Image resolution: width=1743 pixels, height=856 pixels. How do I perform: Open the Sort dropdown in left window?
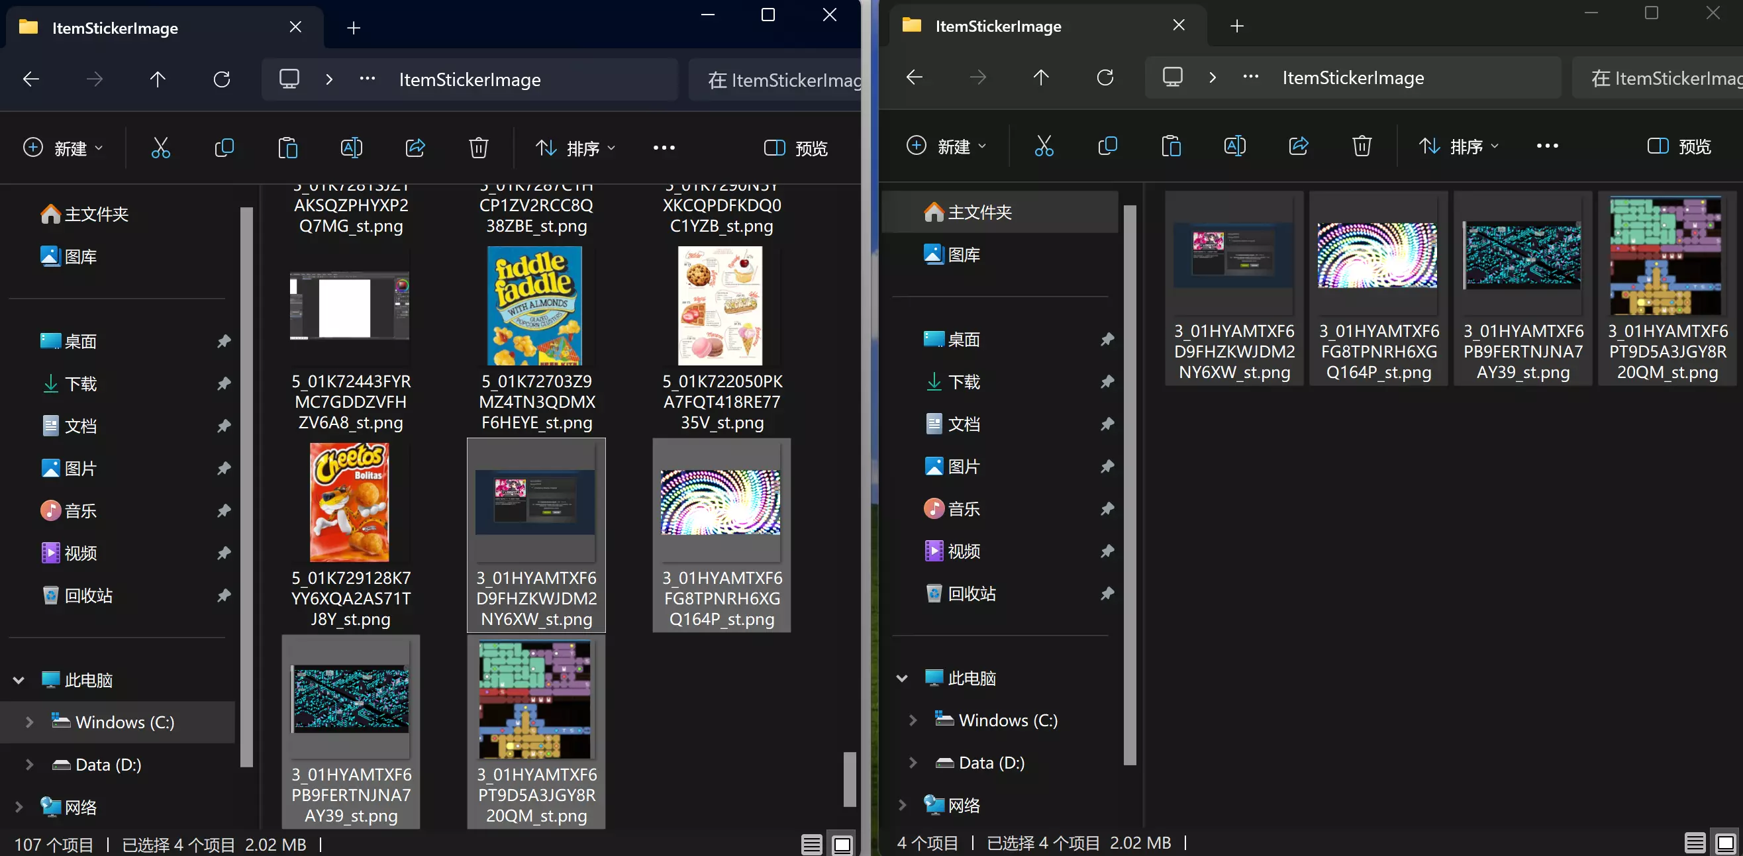click(575, 148)
